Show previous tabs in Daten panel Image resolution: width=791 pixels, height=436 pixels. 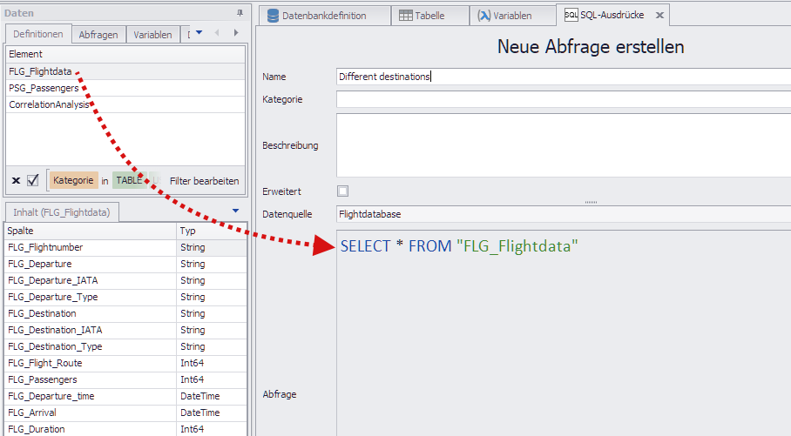[217, 33]
